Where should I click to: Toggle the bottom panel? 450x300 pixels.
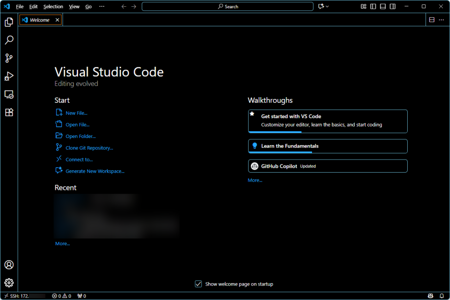coord(383,6)
